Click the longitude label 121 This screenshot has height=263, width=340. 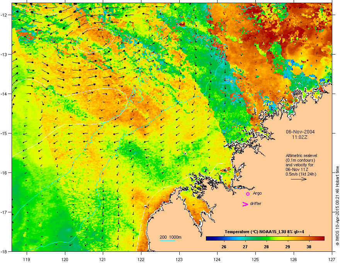coord(103,259)
